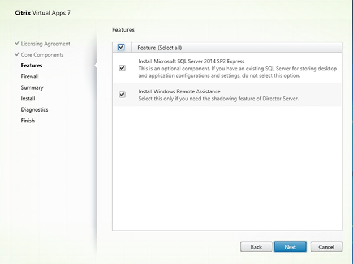The height and width of the screenshot is (264, 353).
Task: Proceed with the Next button
Action: [x=290, y=247]
